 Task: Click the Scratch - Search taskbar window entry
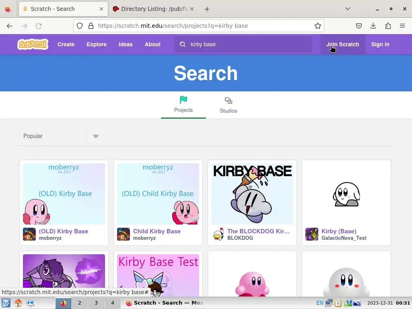(165, 303)
